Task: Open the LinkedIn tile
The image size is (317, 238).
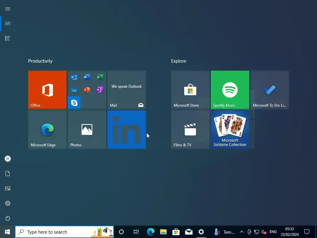Action: [127, 130]
